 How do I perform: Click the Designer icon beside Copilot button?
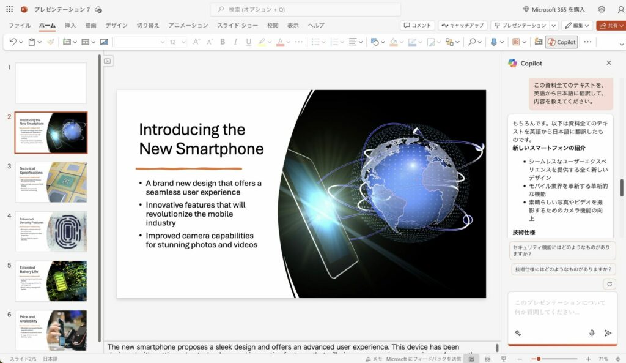click(x=538, y=42)
